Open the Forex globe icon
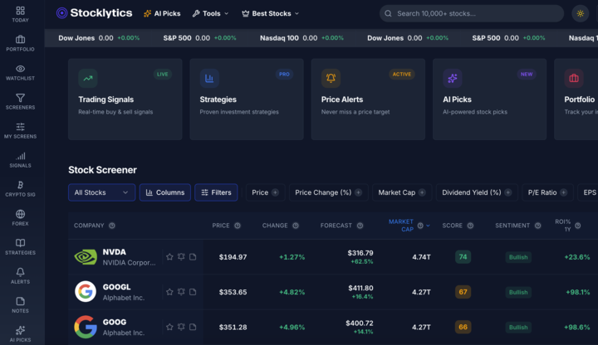Viewport: 598px width, 345px height. click(20, 217)
